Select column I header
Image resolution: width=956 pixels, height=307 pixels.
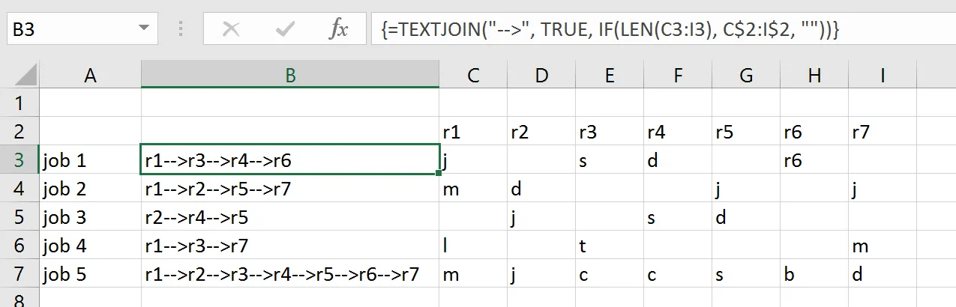point(883,74)
